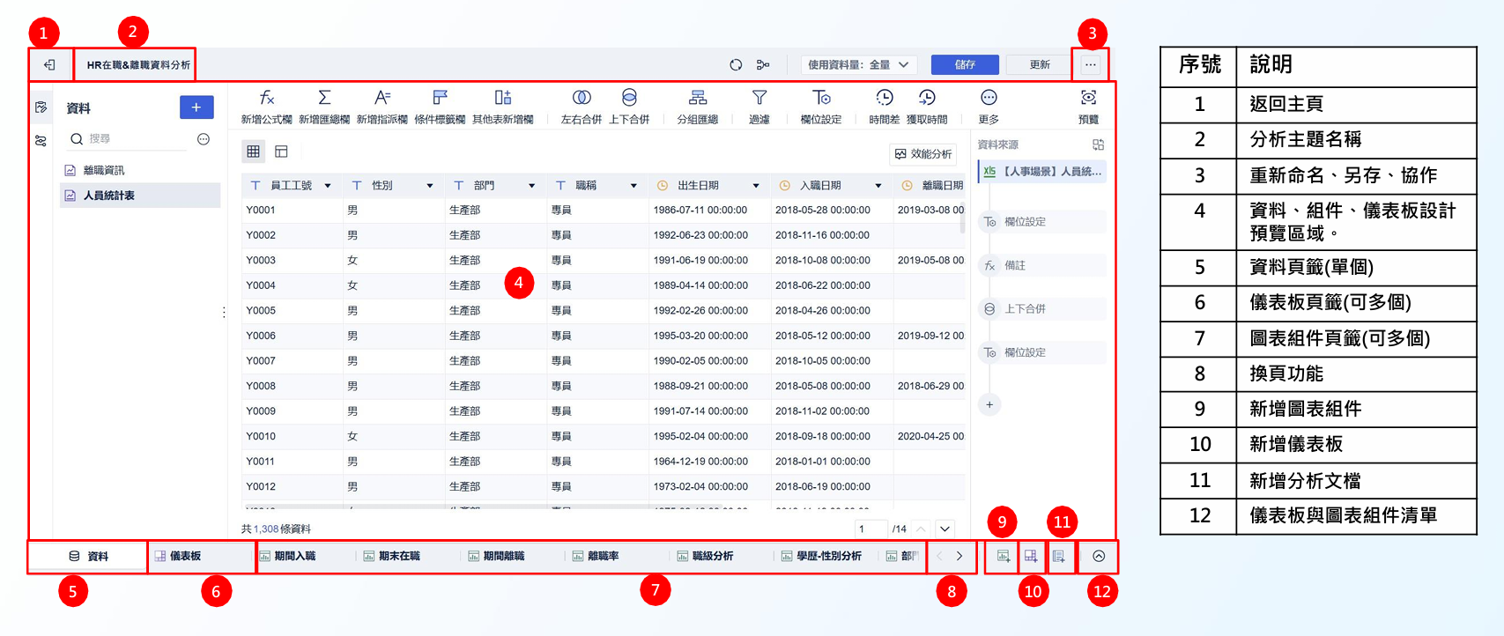
Task: Add column from other table (其他表新增欄)
Action: click(x=503, y=107)
